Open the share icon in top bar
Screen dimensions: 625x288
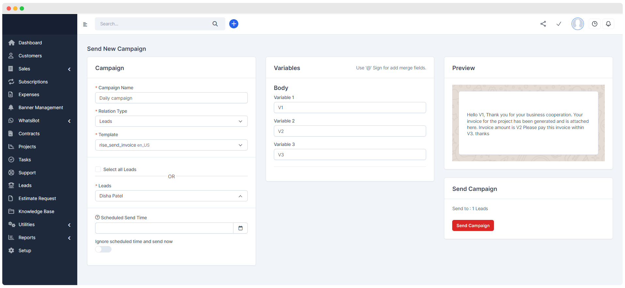(543, 24)
